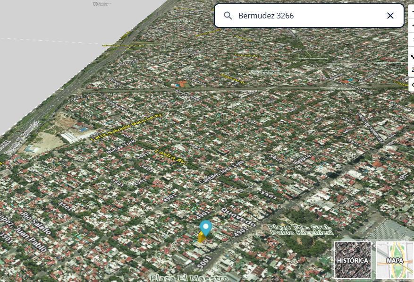Select the yellow highlighted building under the pin
The image size is (414, 282).
point(201,237)
